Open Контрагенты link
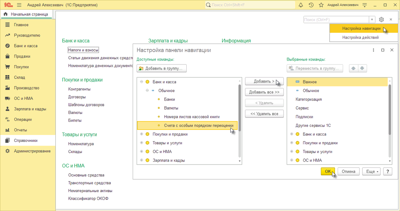The image size is (400, 211). [x=79, y=89]
